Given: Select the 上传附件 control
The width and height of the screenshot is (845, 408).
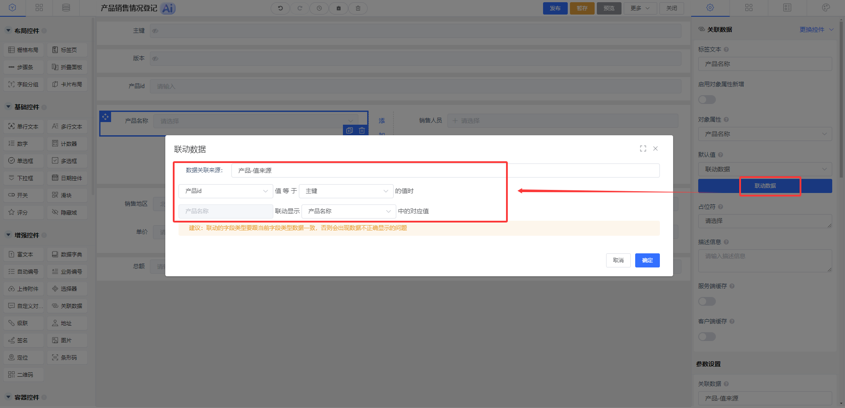Looking at the screenshot, I should point(24,289).
